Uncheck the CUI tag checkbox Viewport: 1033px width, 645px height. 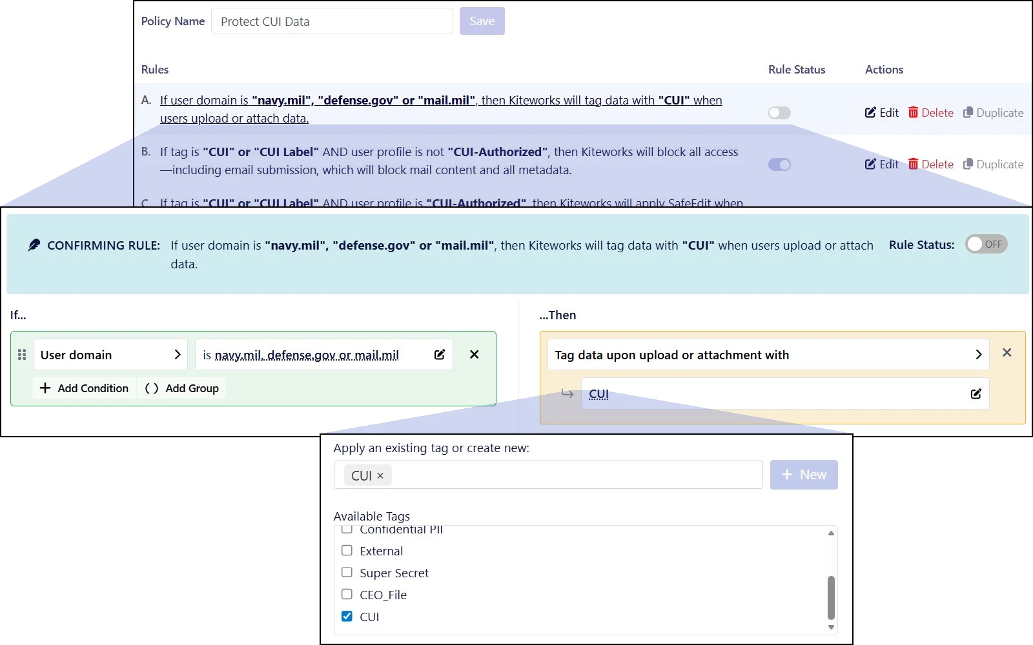(347, 617)
